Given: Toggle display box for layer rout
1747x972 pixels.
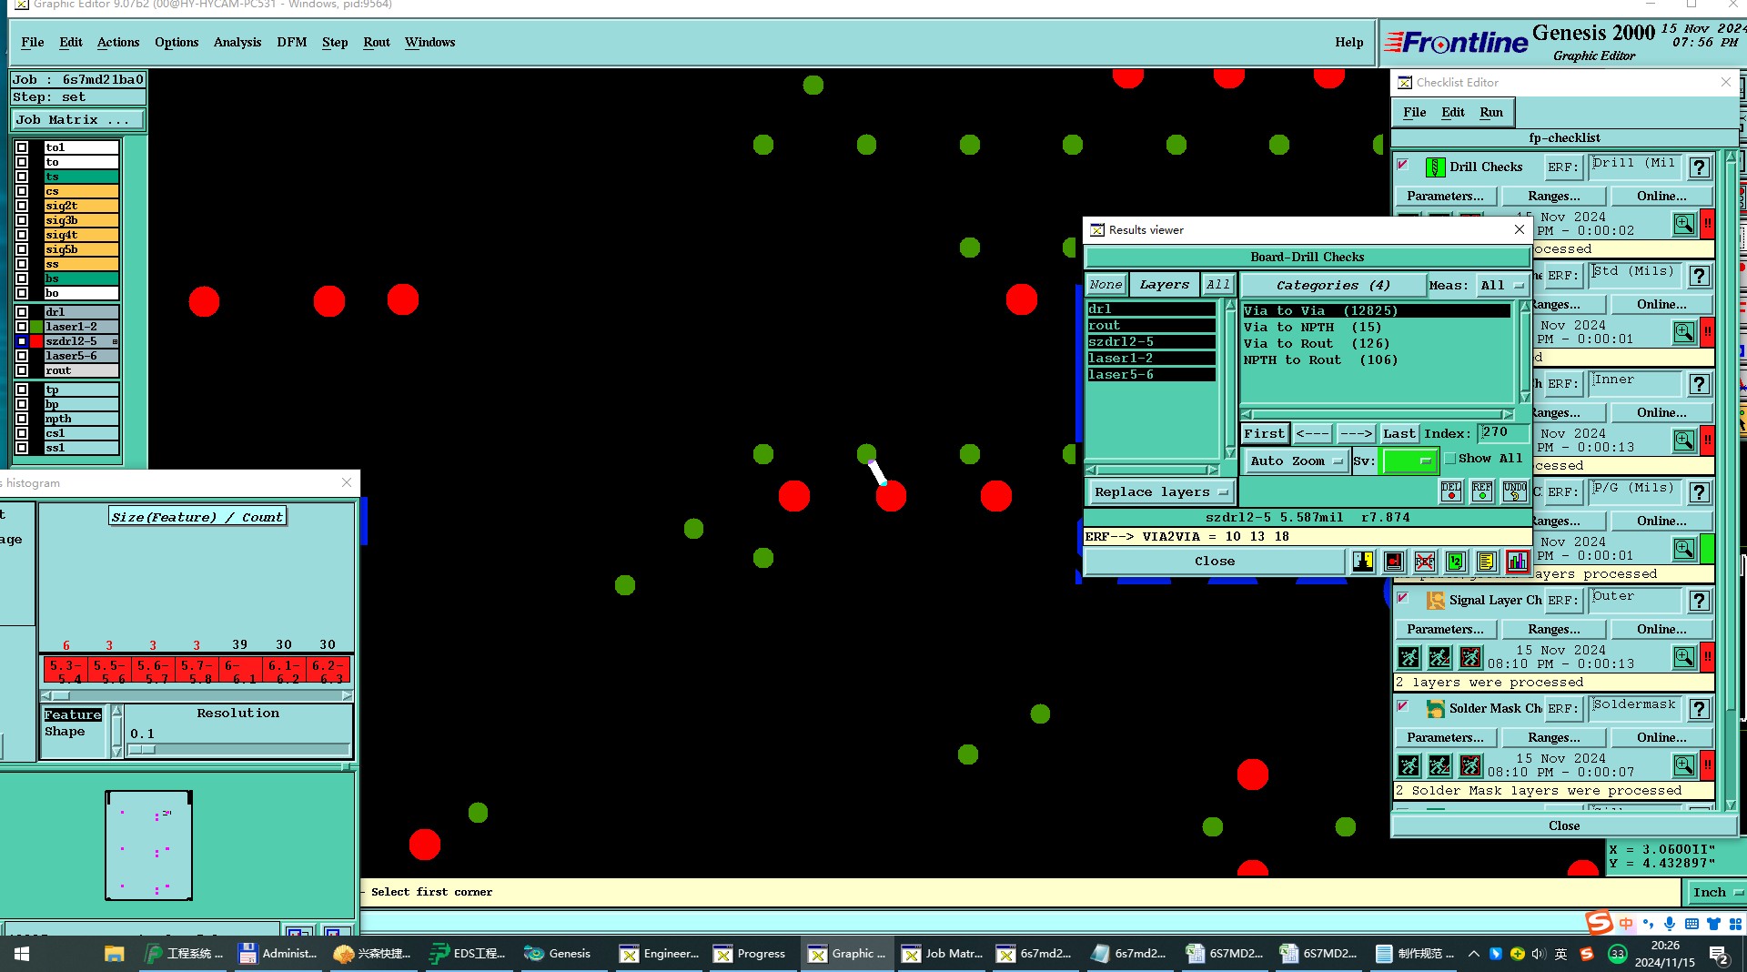Looking at the screenshot, I should click(x=22, y=370).
